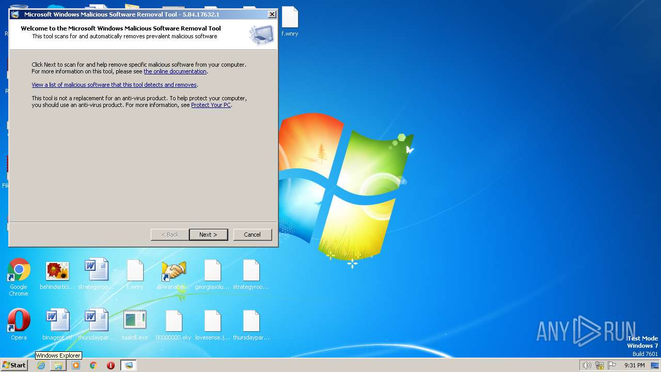The height and width of the screenshot is (372, 661).
Task: Select the @WanaDe... handshake shortcut icon
Action: (174, 274)
